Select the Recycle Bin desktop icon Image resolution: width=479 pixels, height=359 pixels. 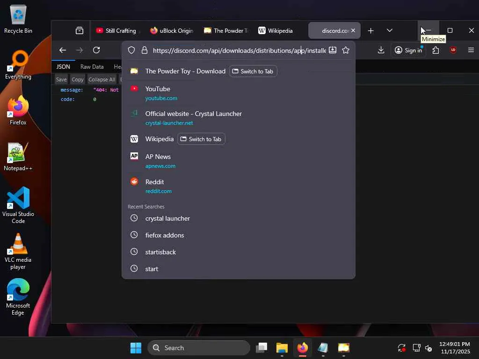[18, 19]
